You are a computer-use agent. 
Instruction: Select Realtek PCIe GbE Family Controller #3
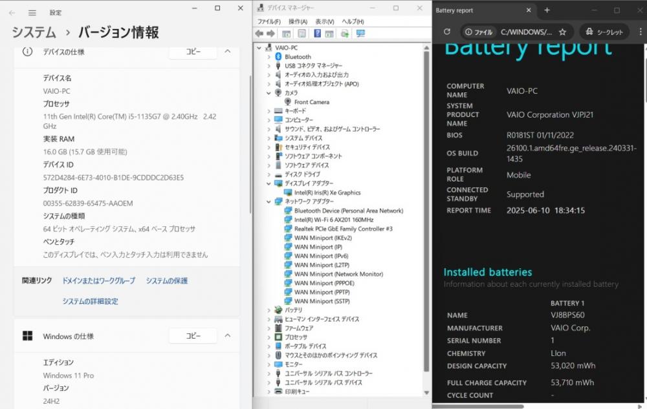pos(344,229)
